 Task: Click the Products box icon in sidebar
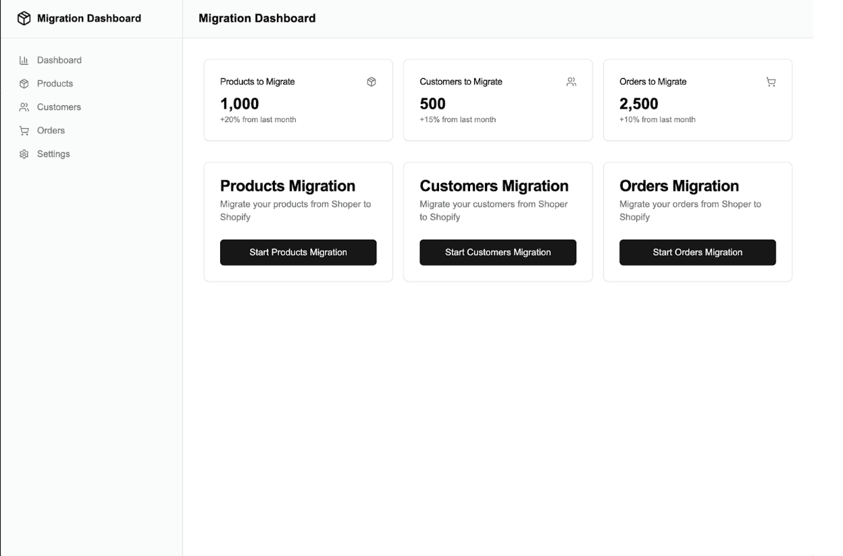tap(24, 84)
